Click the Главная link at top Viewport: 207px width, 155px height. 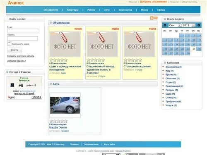click(133, 2)
